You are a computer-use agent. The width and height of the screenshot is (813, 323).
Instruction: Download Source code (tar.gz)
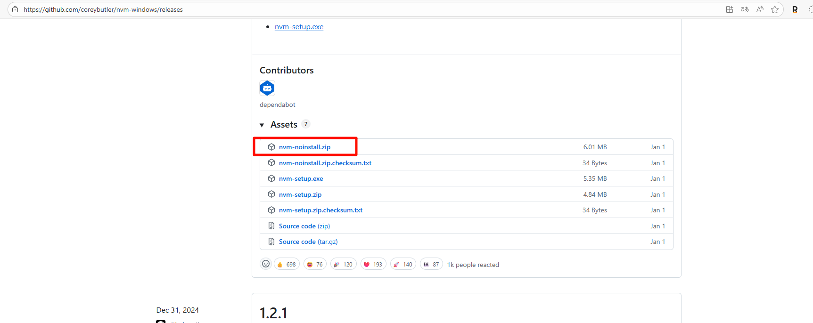[x=308, y=242]
